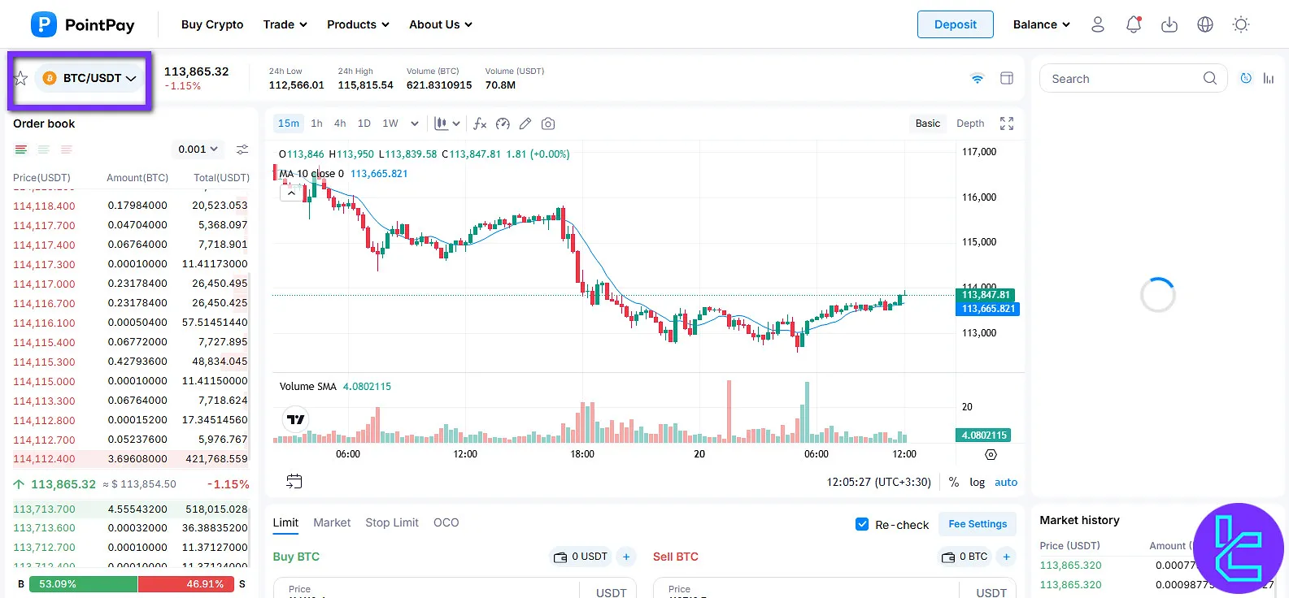
Task: Switch to the Limit order tab
Action: (285, 522)
